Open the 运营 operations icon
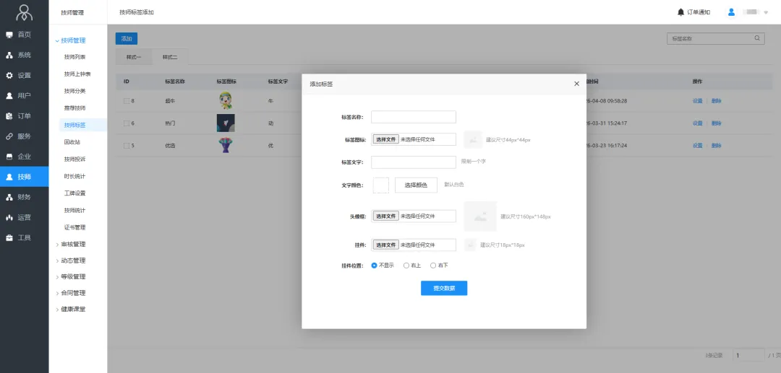The width and height of the screenshot is (781, 373). [9, 217]
